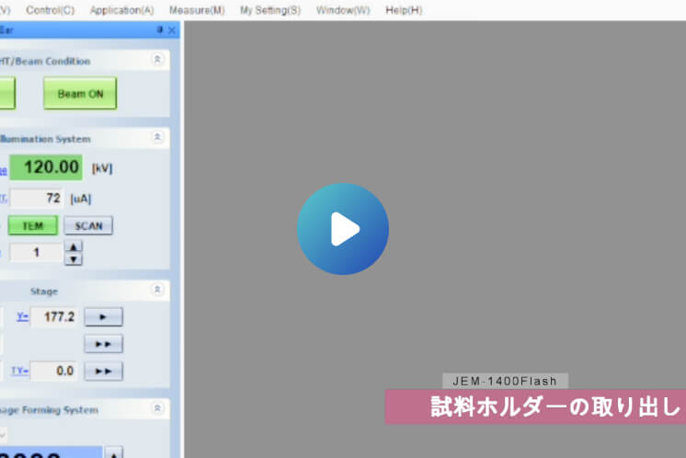Open the Help(H) menu

(404, 10)
